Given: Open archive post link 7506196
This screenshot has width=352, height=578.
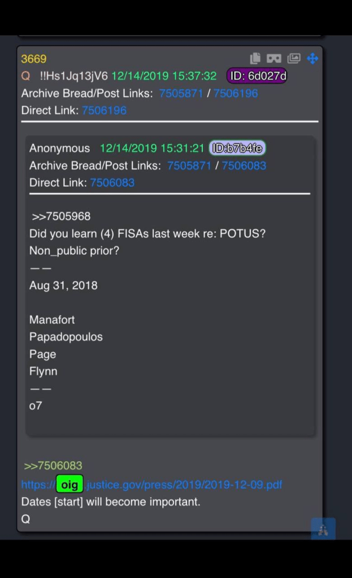Looking at the screenshot, I should [x=235, y=93].
